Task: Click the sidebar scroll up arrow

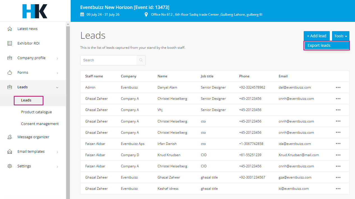Action: [x=68, y=24]
